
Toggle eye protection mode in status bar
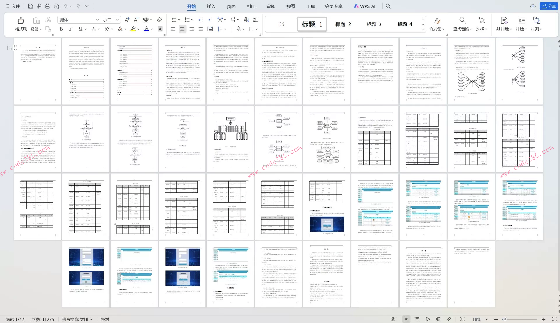[x=393, y=319]
